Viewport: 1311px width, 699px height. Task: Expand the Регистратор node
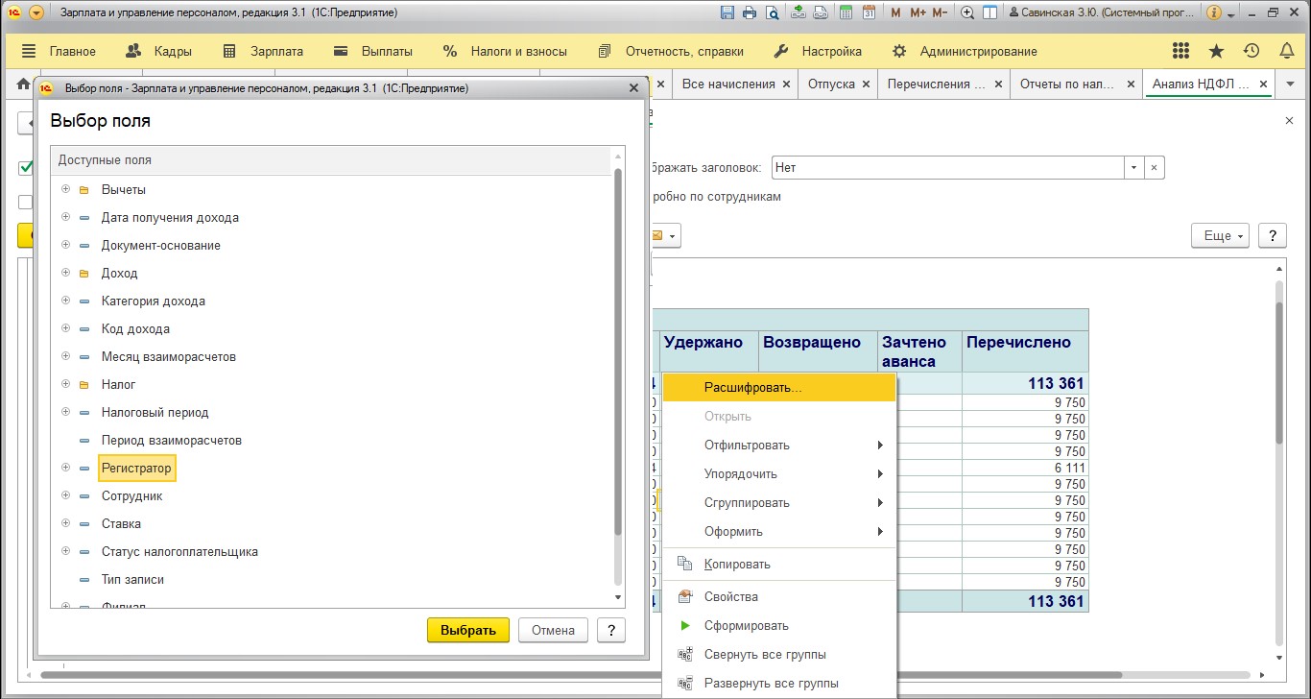[65, 468]
